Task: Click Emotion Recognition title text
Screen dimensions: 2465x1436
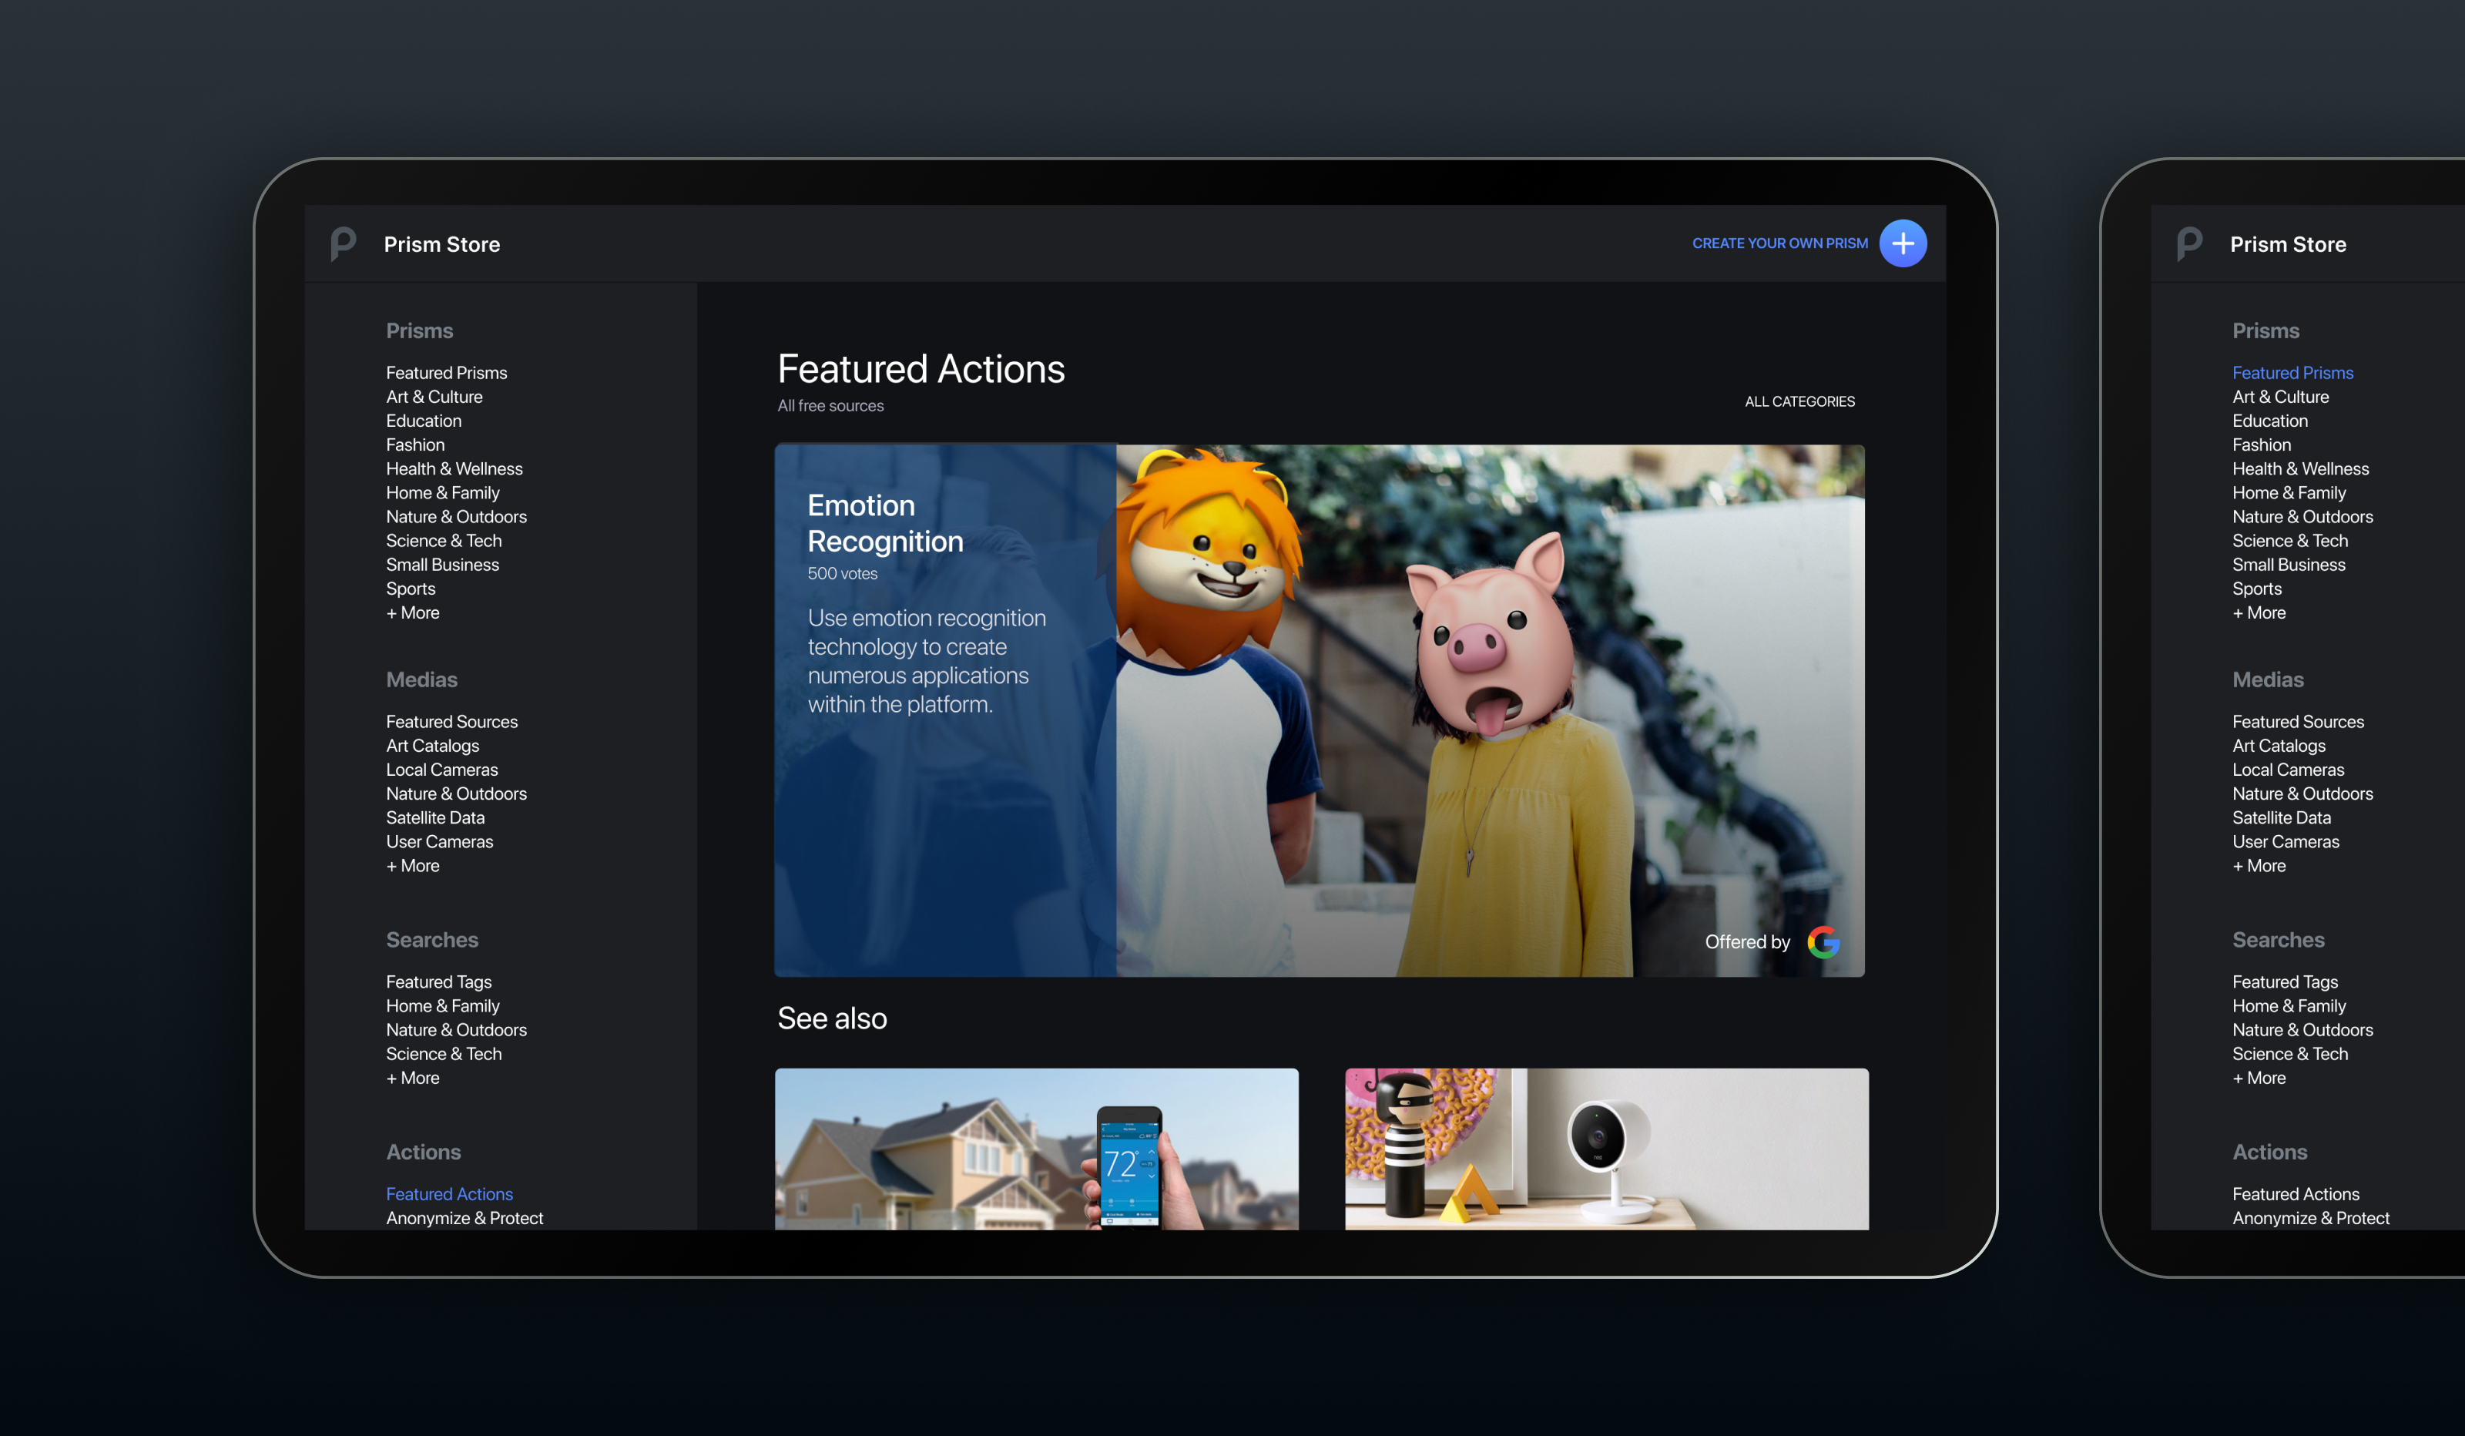Action: 884,523
